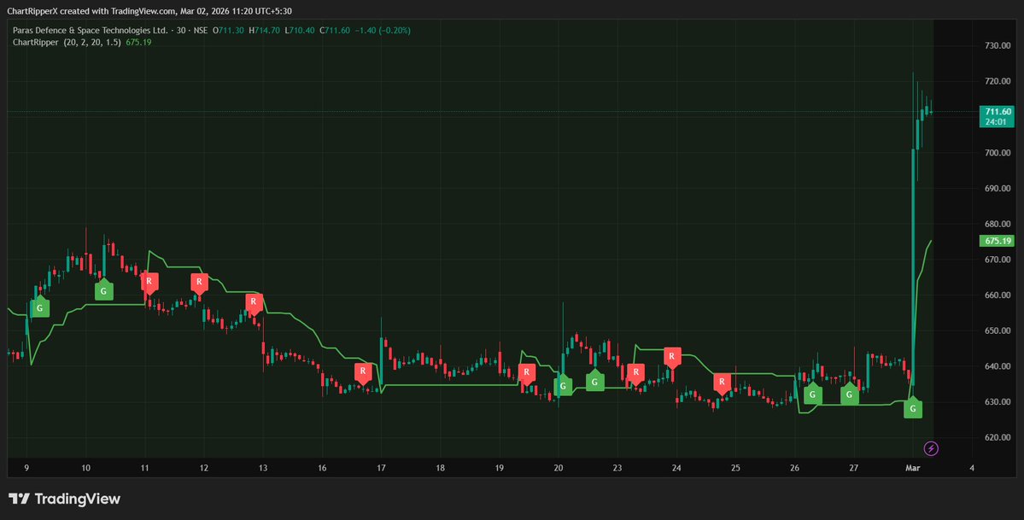Select the green G buy marker on Feb 9
The image size is (1024, 520).
(39, 307)
